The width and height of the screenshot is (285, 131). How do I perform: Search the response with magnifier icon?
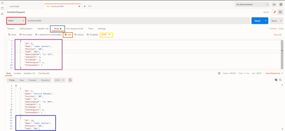[x=280, y=80]
